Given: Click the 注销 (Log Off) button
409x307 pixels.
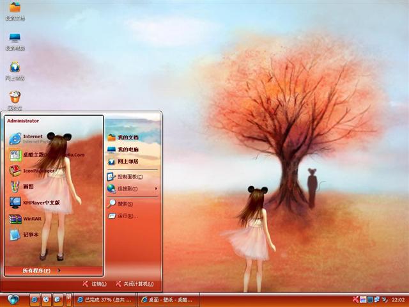Looking at the screenshot, I should click(95, 283).
